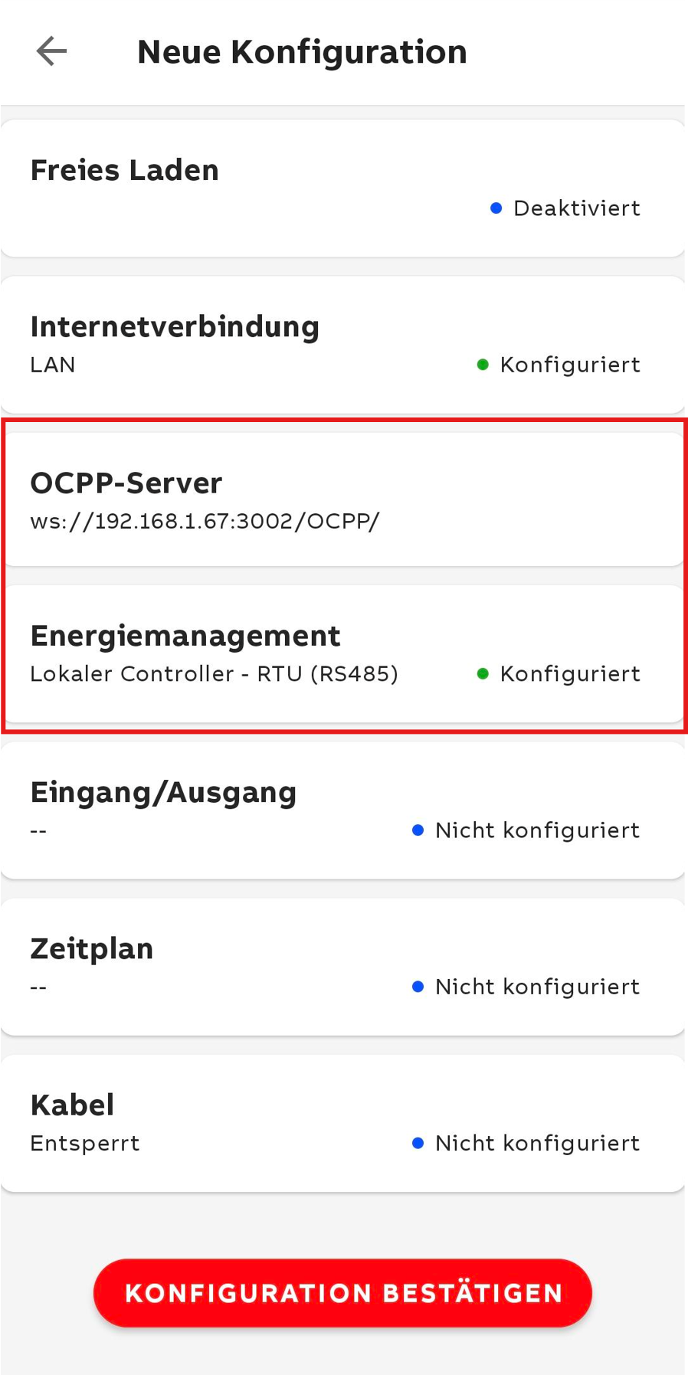This screenshot has height=1375, width=688.
Task: Open Internetverbindung configuration
Action: 175,327
